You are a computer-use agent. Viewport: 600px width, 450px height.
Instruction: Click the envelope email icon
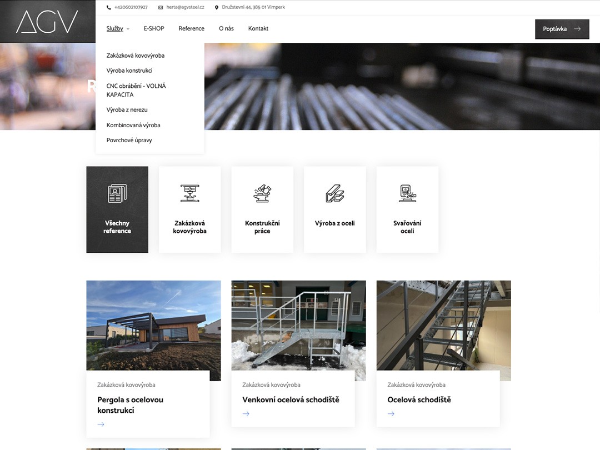pyautogui.click(x=161, y=8)
